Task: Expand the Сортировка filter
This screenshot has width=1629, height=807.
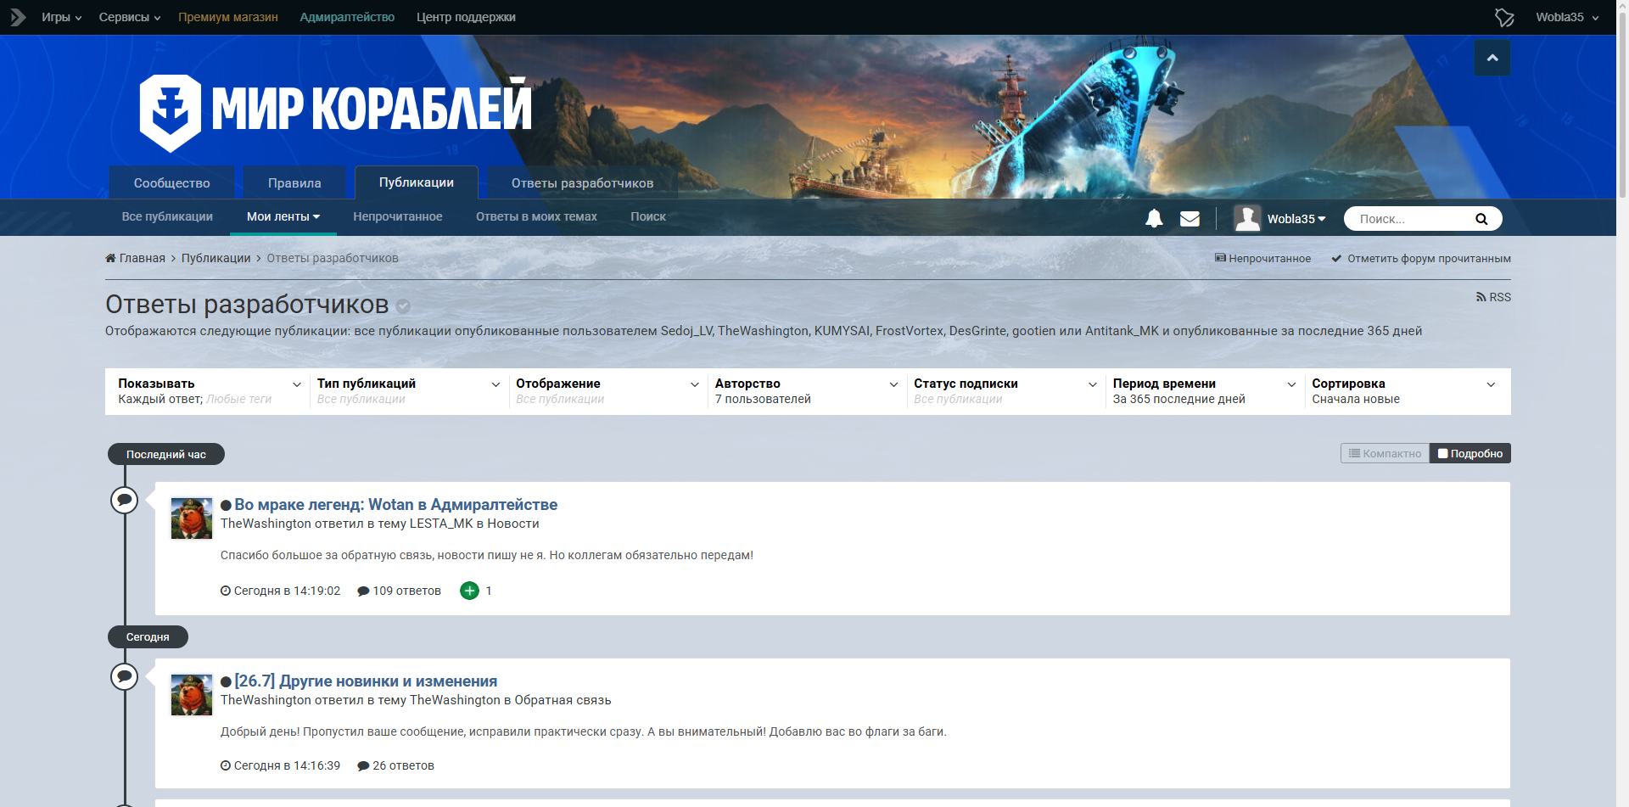Action: tap(1403, 391)
